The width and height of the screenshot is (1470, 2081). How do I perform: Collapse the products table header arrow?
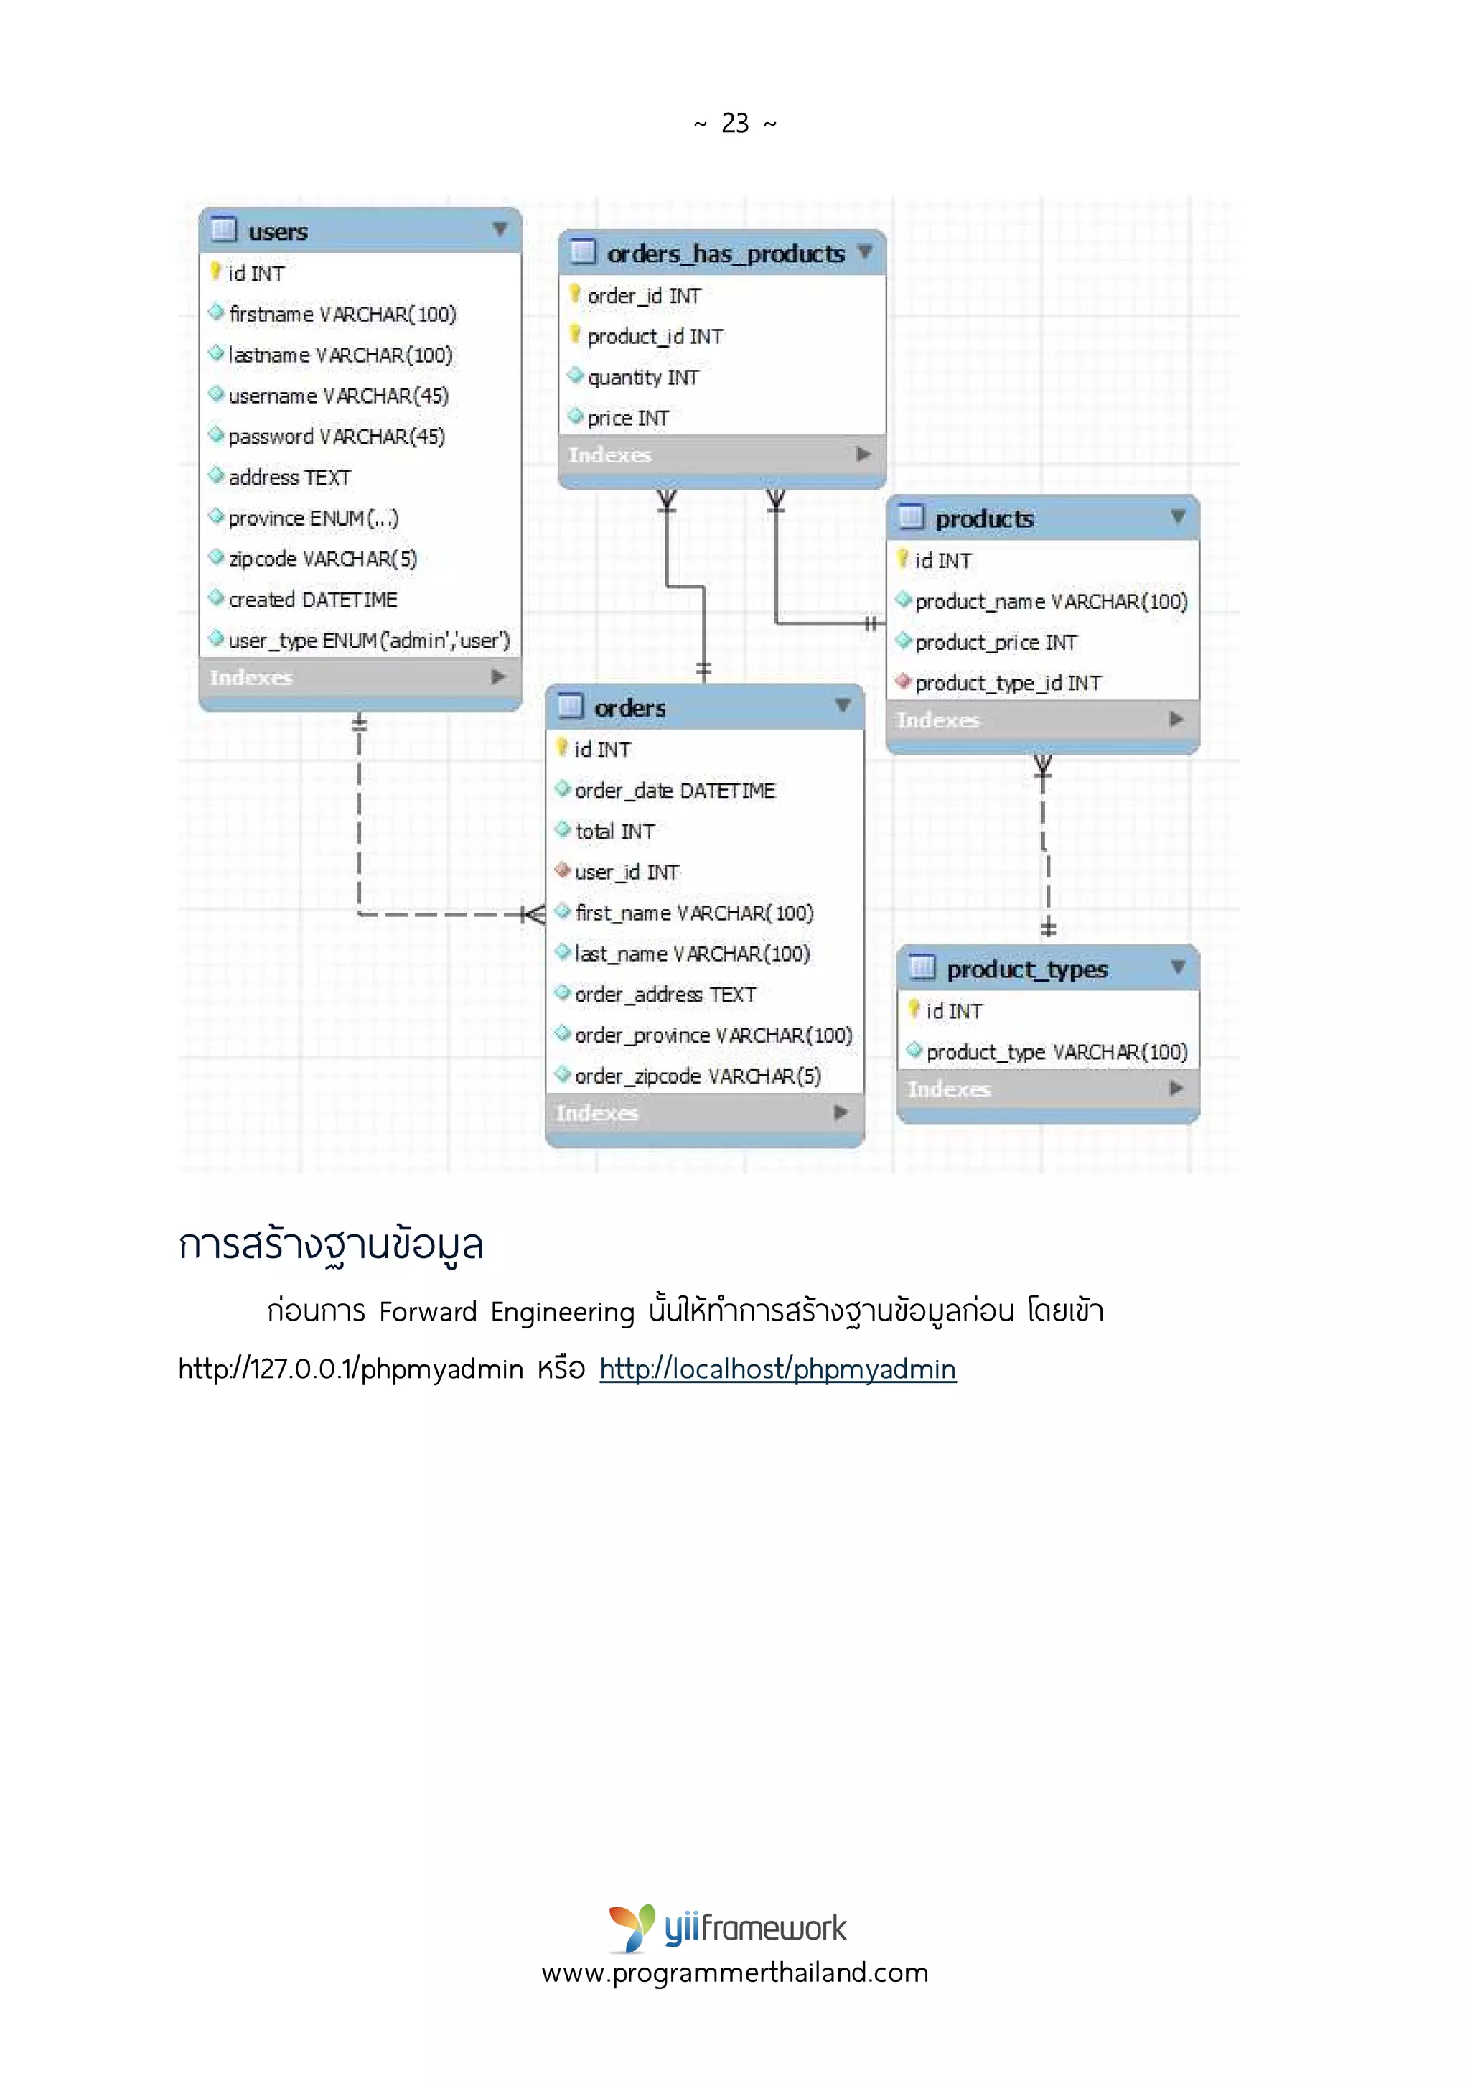click(1177, 516)
